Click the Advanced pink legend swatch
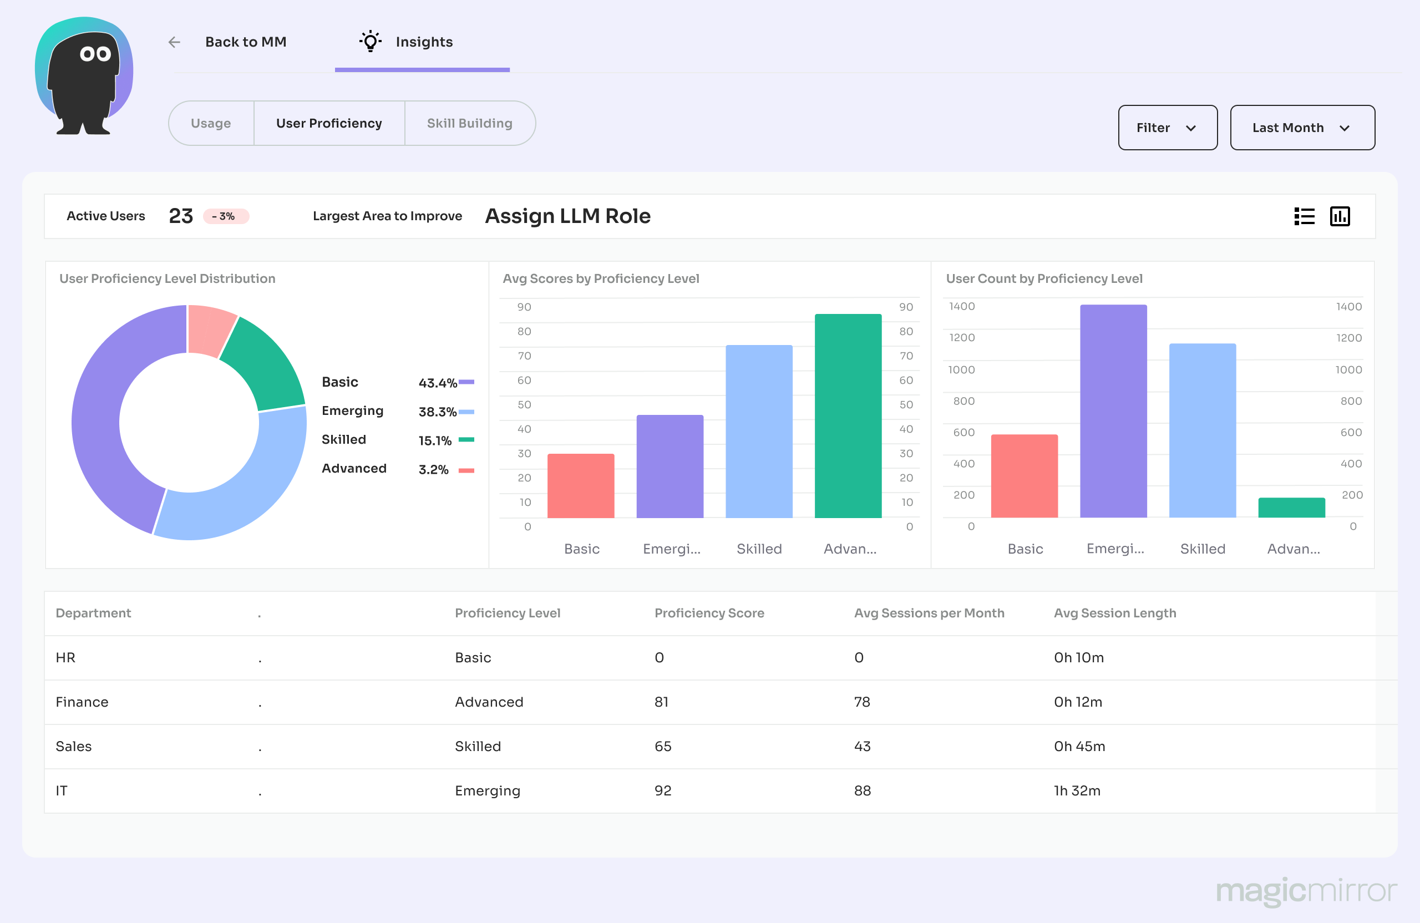The image size is (1420, 923). tap(466, 470)
